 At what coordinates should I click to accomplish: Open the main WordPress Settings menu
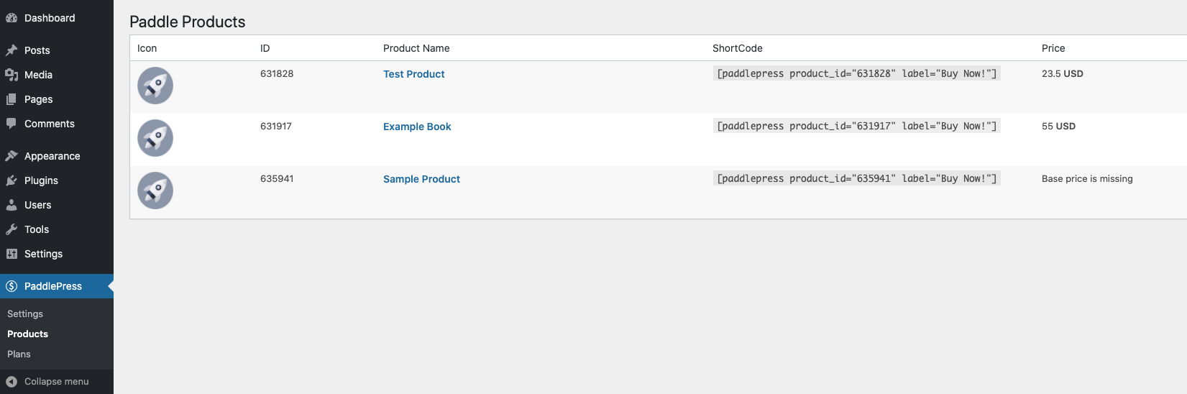point(57,254)
